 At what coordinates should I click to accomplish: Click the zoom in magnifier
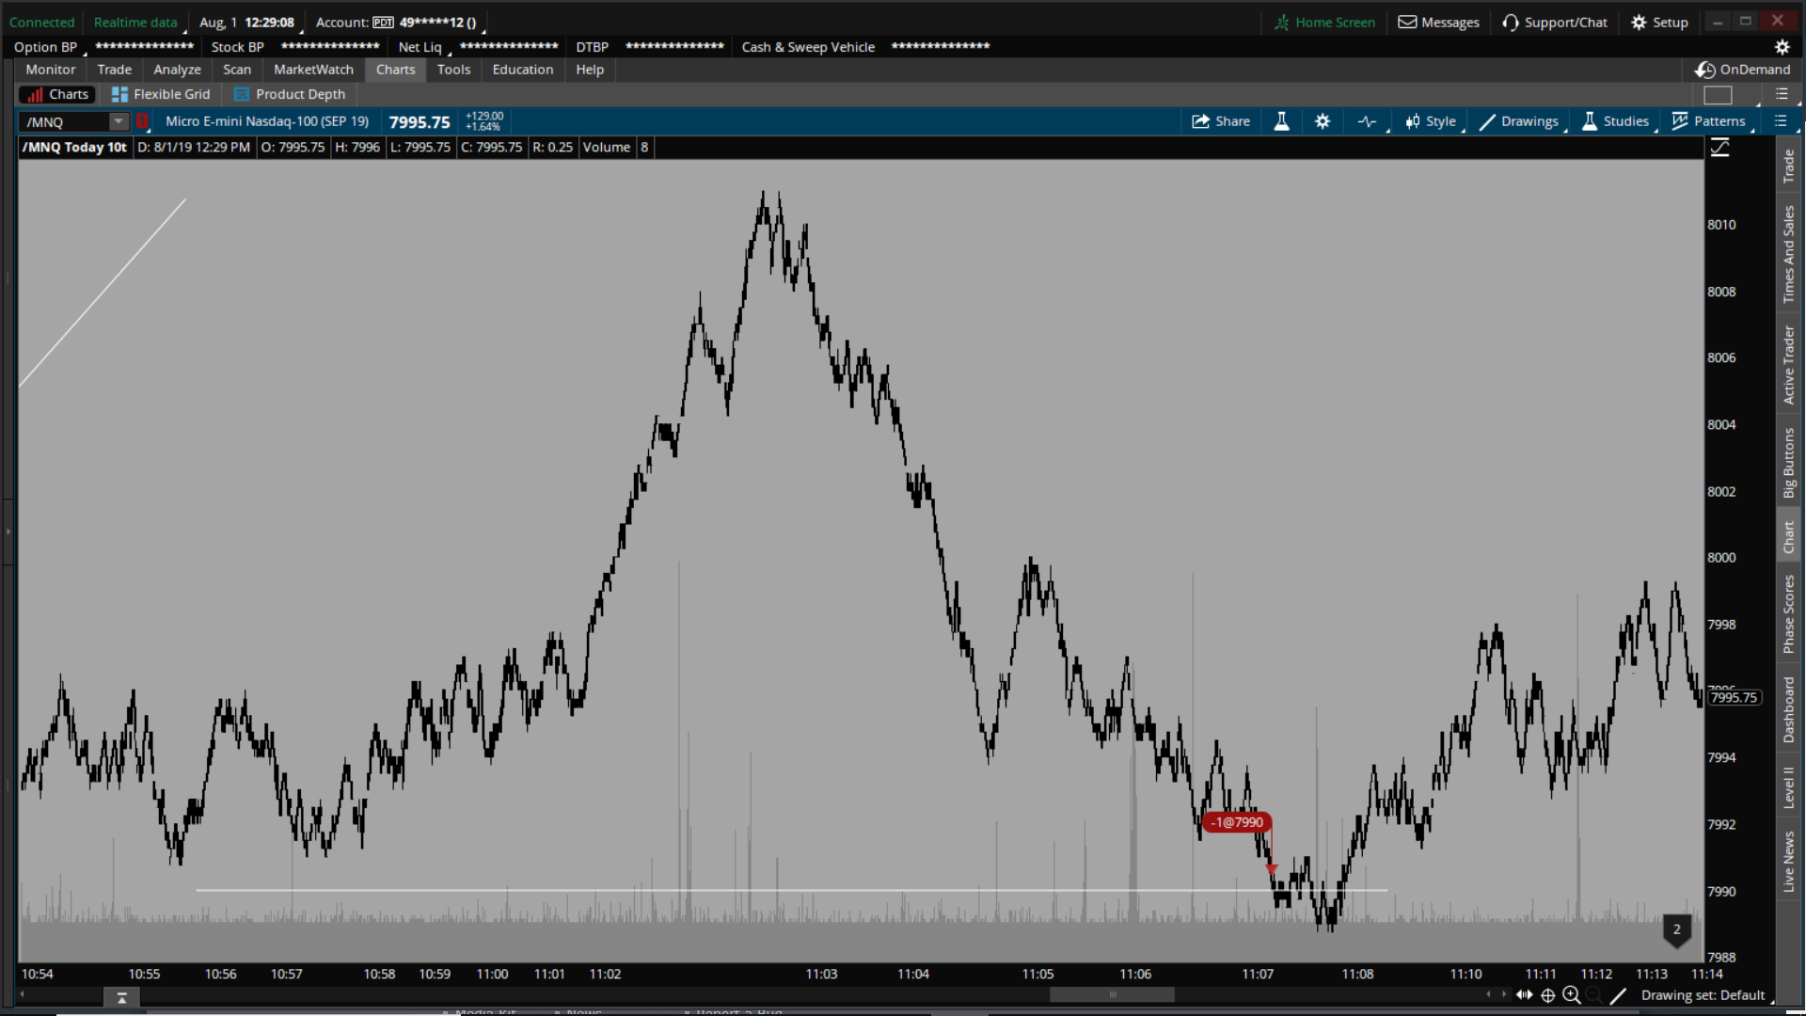click(x=1571, y=995)
